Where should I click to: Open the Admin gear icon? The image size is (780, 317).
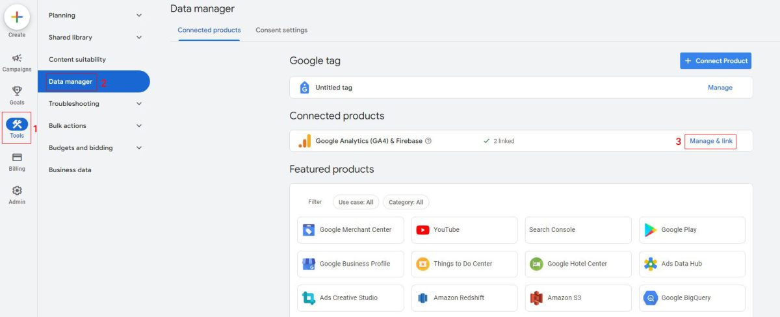click(x=17, y=190)
